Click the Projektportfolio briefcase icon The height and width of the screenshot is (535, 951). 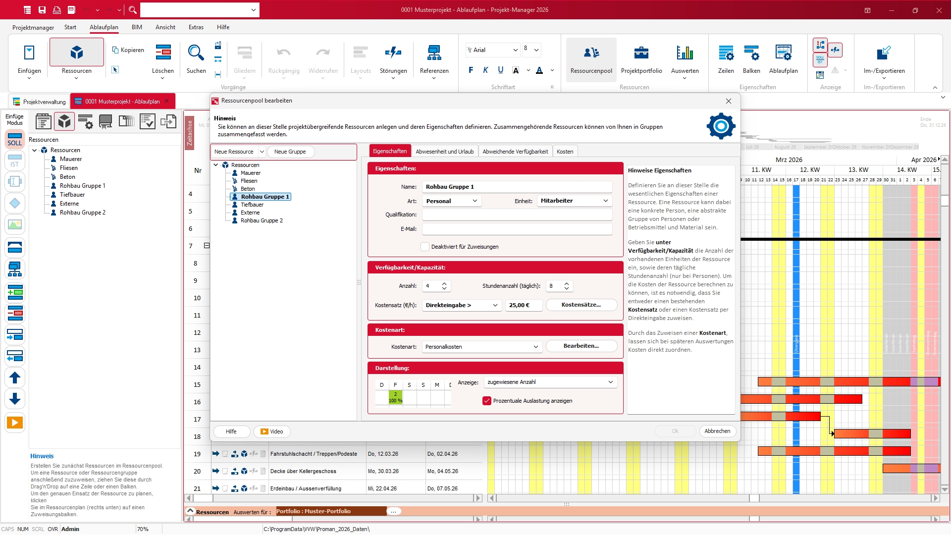point(641,53)
